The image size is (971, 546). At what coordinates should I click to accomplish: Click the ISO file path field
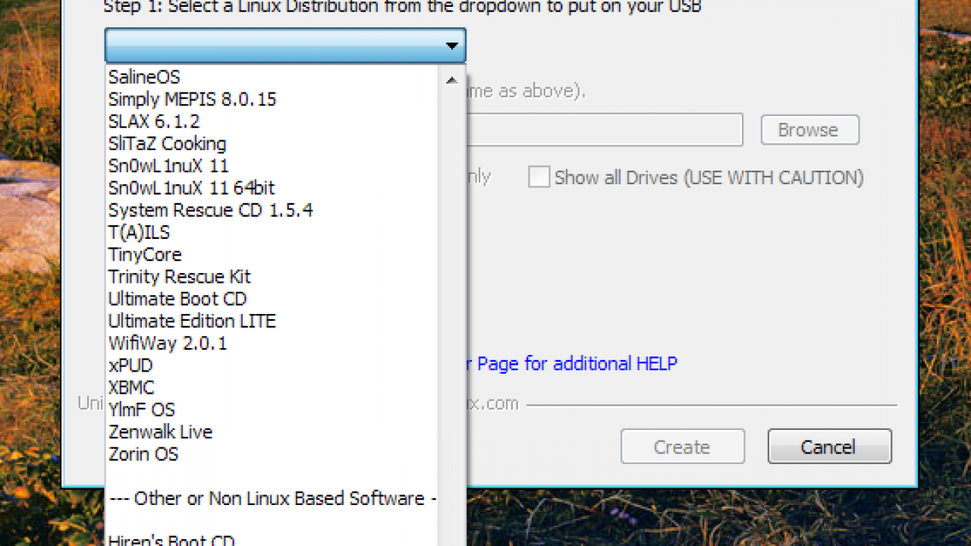605,130
